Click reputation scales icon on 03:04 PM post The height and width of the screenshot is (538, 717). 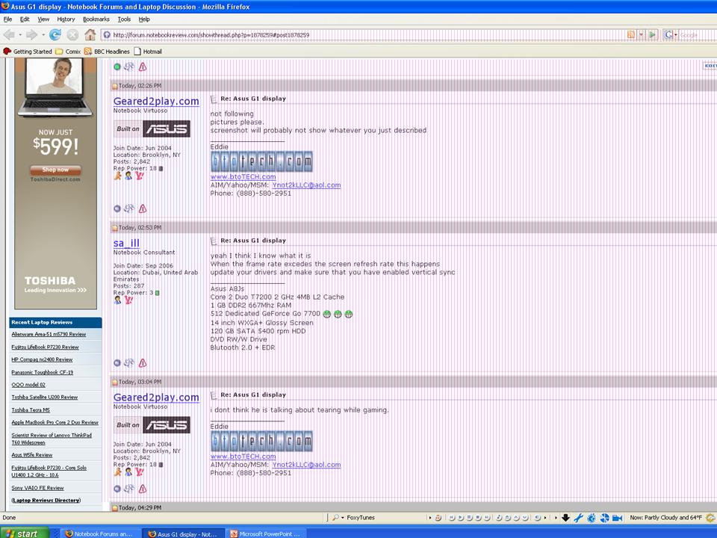point(129,489)
